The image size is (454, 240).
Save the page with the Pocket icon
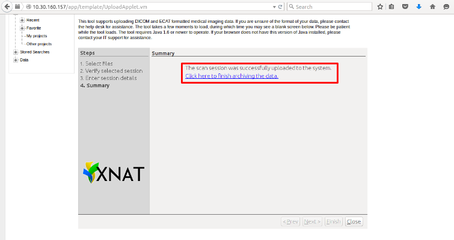pos(405,7)
